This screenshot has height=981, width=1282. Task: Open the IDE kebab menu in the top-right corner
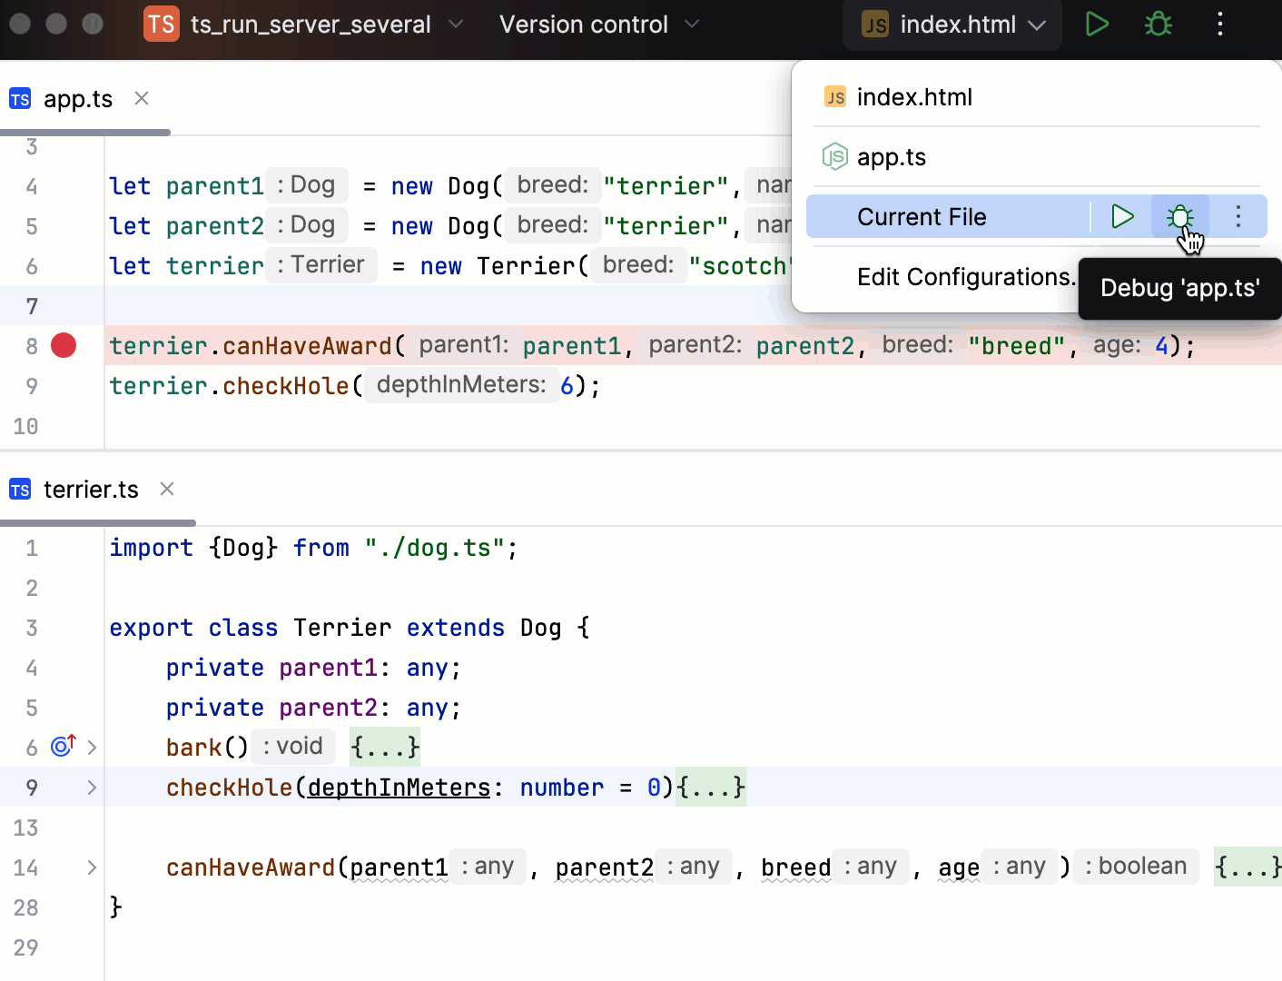(x=1219, y=25)
